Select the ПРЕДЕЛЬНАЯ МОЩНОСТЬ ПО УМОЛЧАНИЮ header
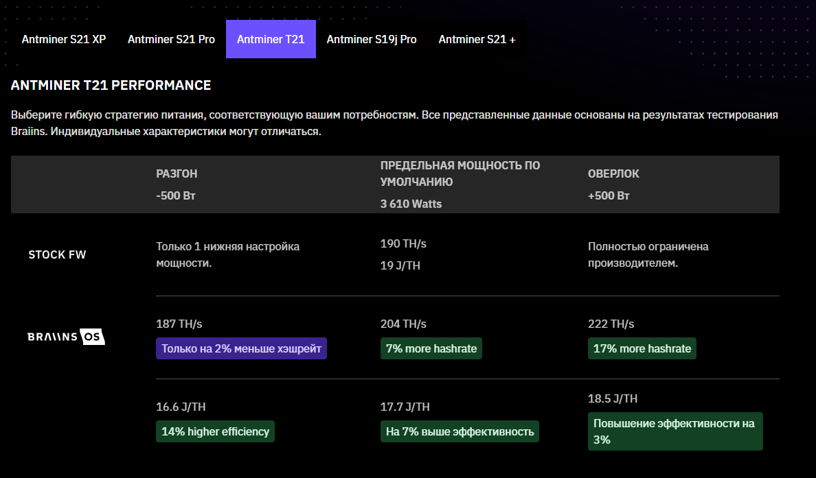 460,174
